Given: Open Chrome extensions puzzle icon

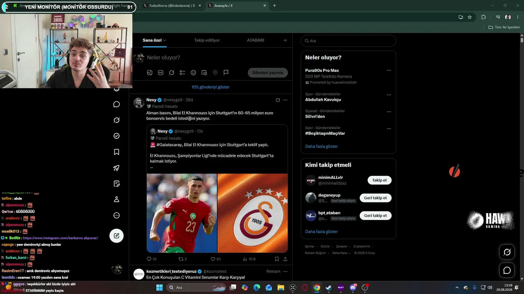Looking at the screenshot, I should [x=483, y=17].
